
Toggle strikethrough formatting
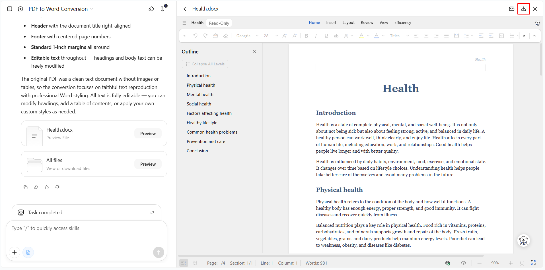coord(336,36)
